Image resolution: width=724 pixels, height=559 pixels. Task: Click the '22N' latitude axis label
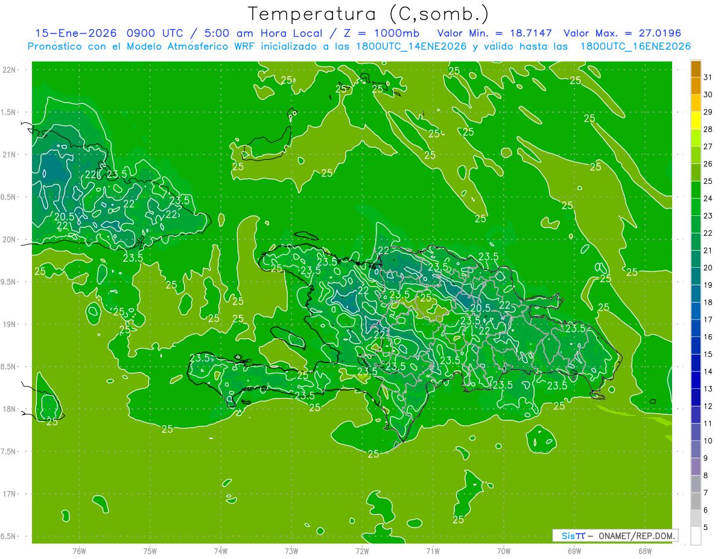10,70
